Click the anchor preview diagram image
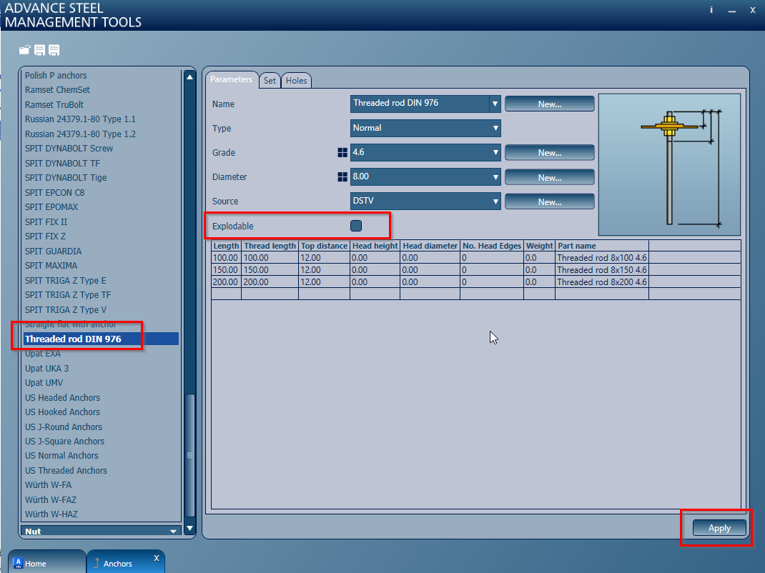Screen dimensions: 765x573 coord(669,165)
